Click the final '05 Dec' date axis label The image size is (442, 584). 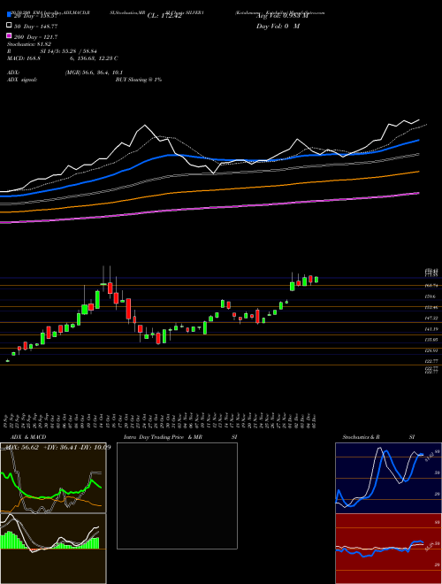click(x=315, y=420)
